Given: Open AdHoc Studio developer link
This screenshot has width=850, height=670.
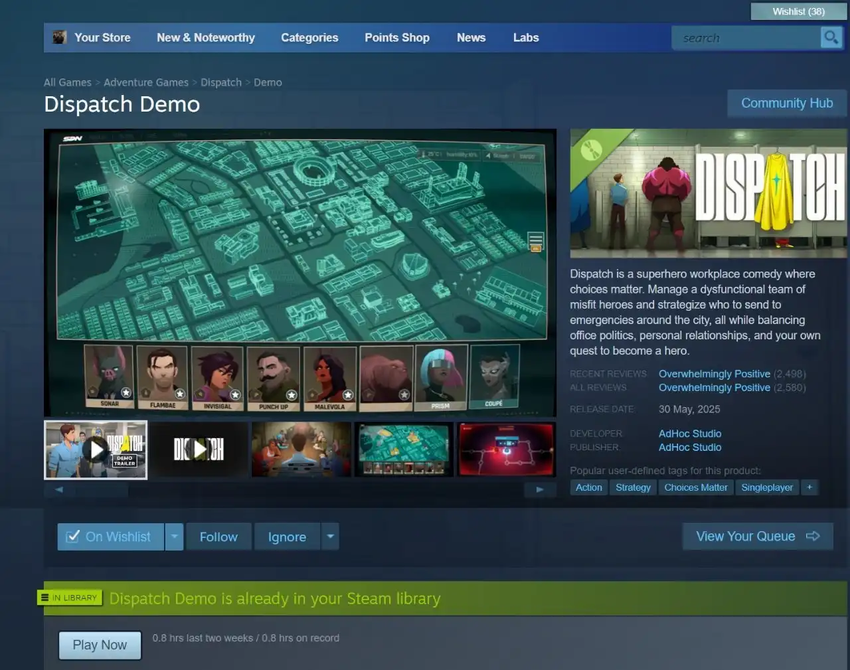Looking at the screenshot, I should tap(690, 434).
